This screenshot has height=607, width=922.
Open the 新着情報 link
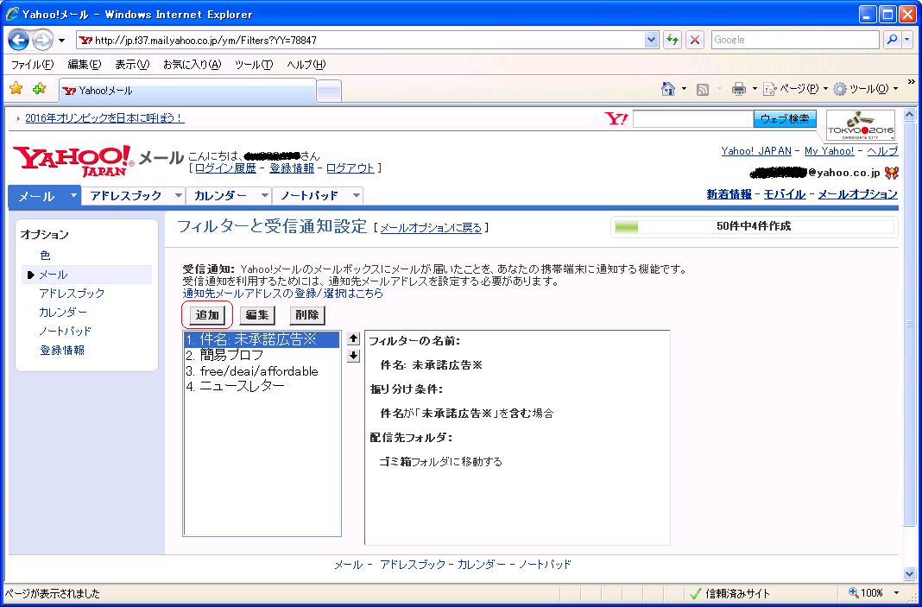(729, 194)
